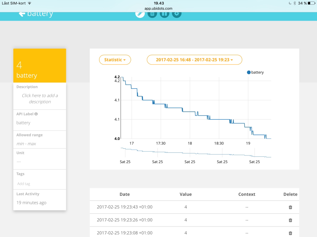Edit the min - max allowed range
This screenshot has width=317, height=237.
26,143
